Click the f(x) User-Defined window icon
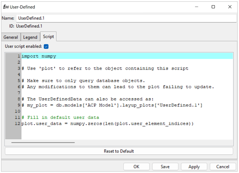The height and width of the screenshot is (173, 239). [x=6, y=7]
